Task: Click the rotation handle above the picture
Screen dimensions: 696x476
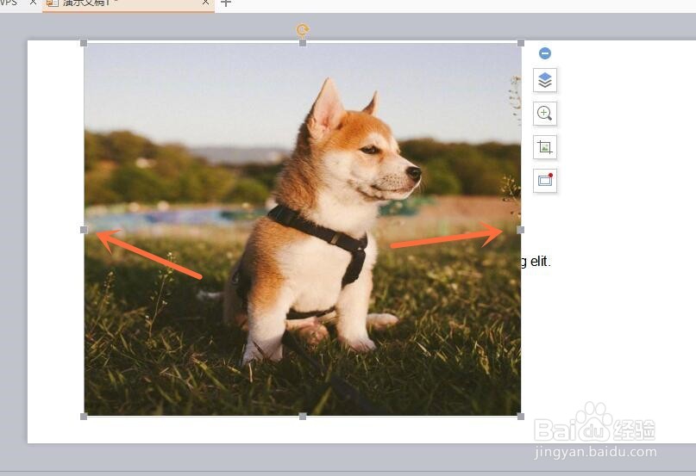Action: point(303,29)
